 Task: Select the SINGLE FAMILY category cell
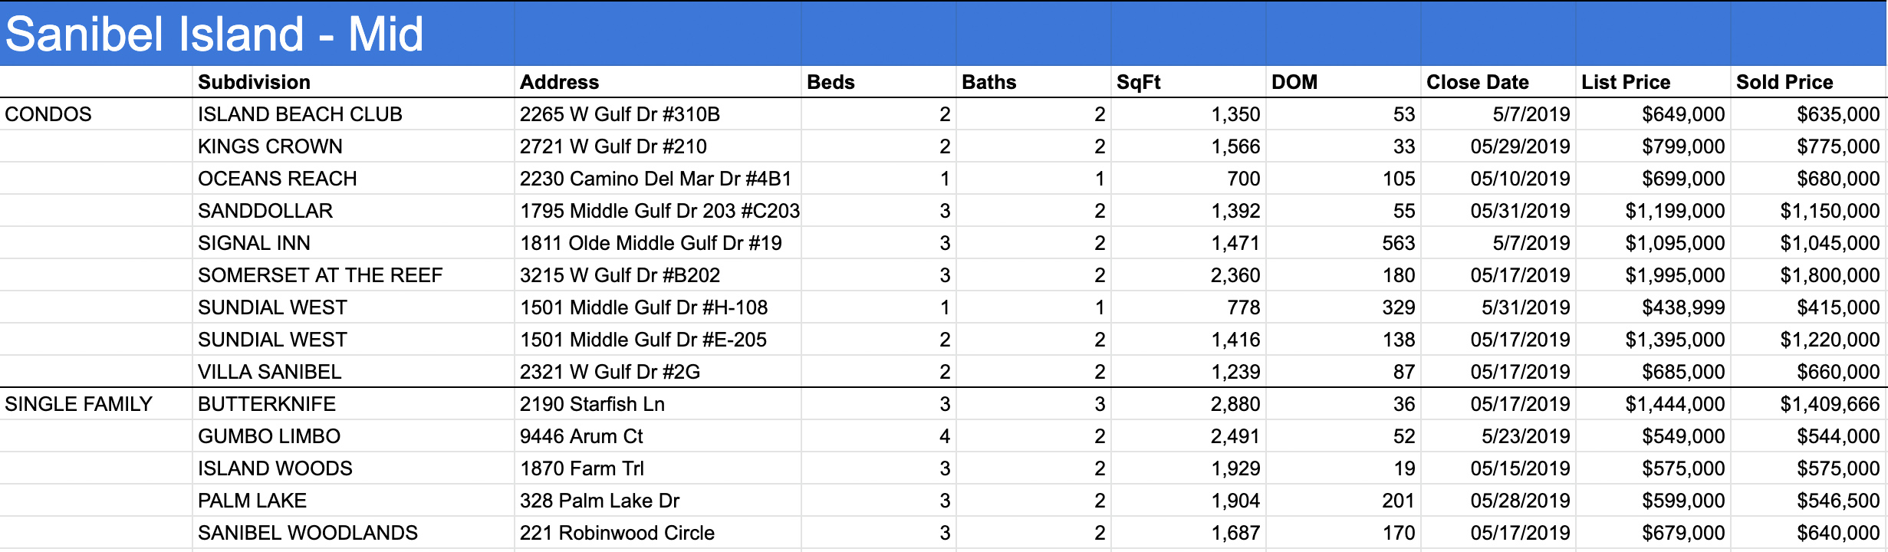(x=96, y=404)
